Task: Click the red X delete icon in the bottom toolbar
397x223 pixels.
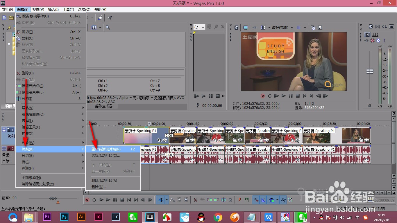Action: 196,200
